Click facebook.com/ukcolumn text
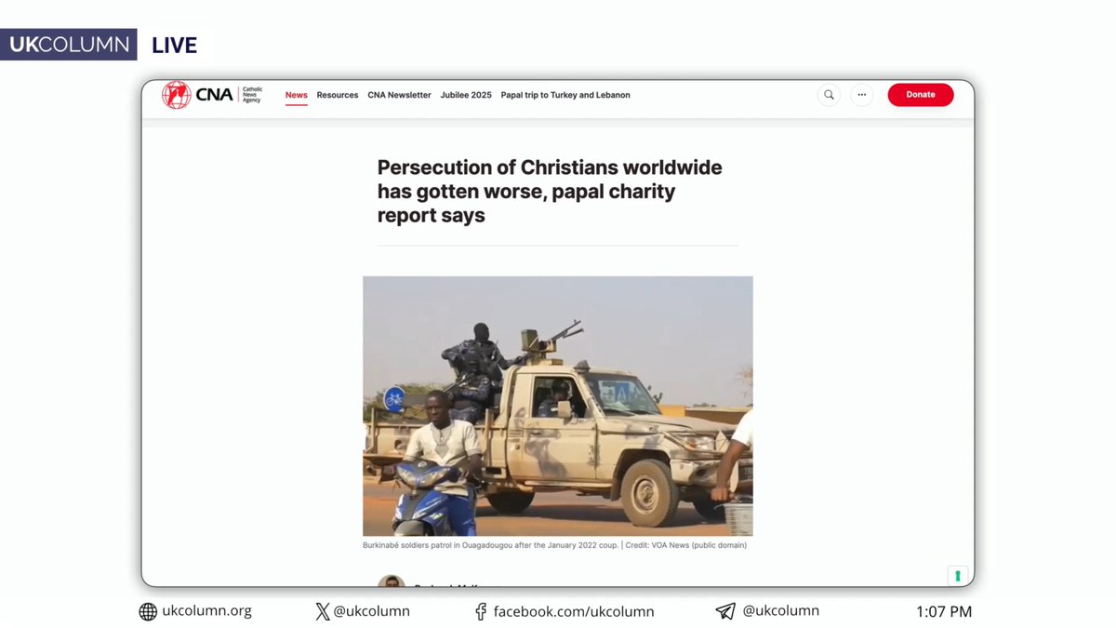 point(574,611)
